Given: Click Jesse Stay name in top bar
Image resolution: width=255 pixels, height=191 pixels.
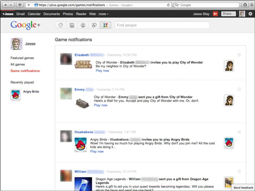Looking at the screenshot, I should click(x=201, y=14).
